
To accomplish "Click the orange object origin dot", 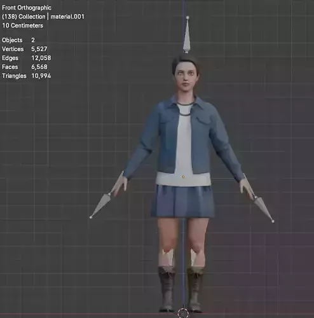I will 183,177.
